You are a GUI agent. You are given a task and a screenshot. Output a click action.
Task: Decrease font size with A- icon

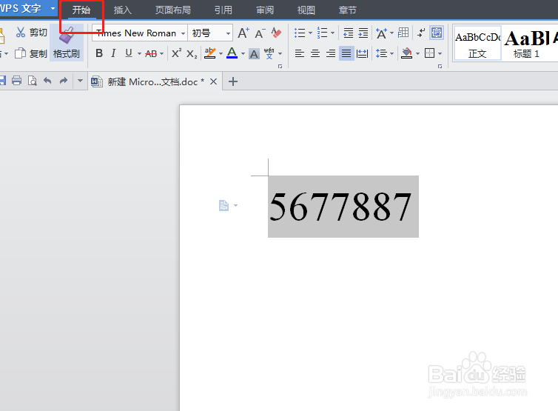point(260,33)
